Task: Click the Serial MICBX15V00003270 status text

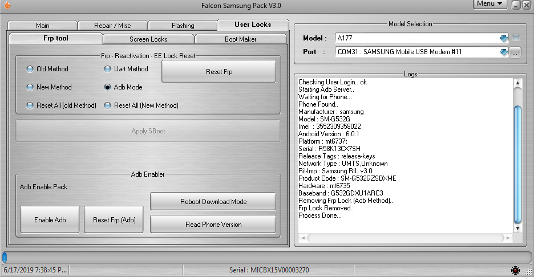Action: [269, 270]
